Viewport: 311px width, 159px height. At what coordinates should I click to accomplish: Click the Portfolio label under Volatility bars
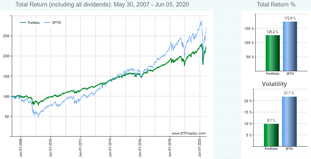click(x=271, y=148)
